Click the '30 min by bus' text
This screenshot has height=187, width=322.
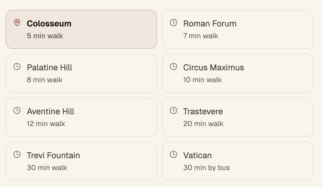click(206, 168)
